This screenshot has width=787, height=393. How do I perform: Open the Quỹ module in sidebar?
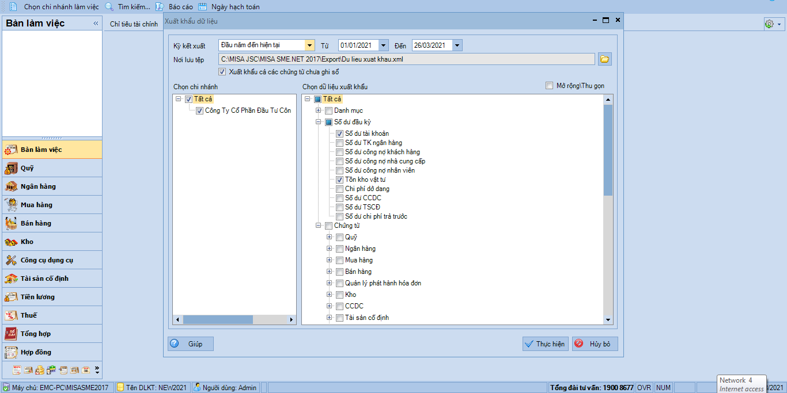52,168
